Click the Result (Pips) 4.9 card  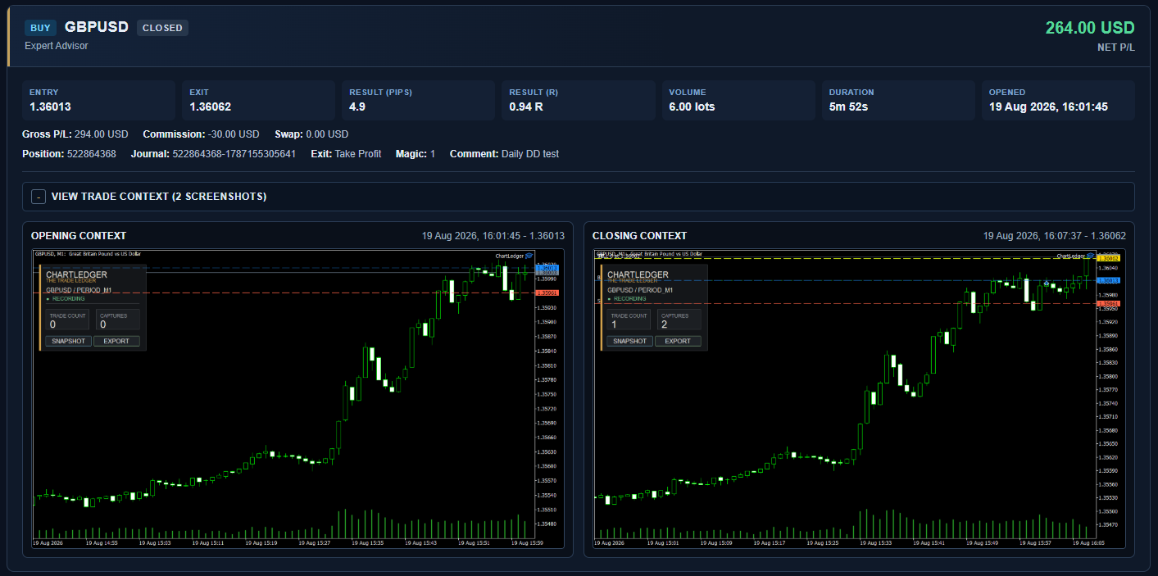pos(419,100)
